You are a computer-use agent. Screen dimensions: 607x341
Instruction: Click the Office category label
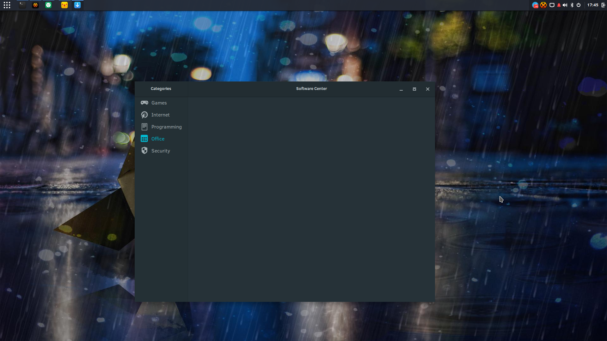tap(158, 139)
